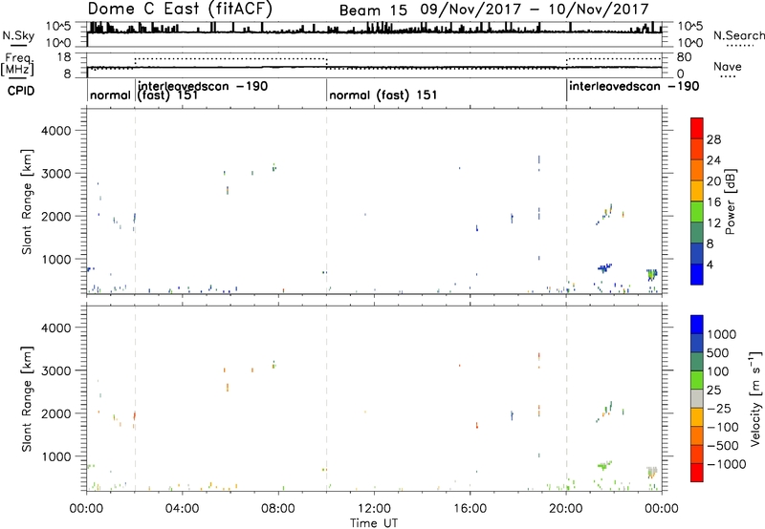Click the 'Freq. [MHz]' axis label
Screen dimensions: 765x529
pos(17,65)
